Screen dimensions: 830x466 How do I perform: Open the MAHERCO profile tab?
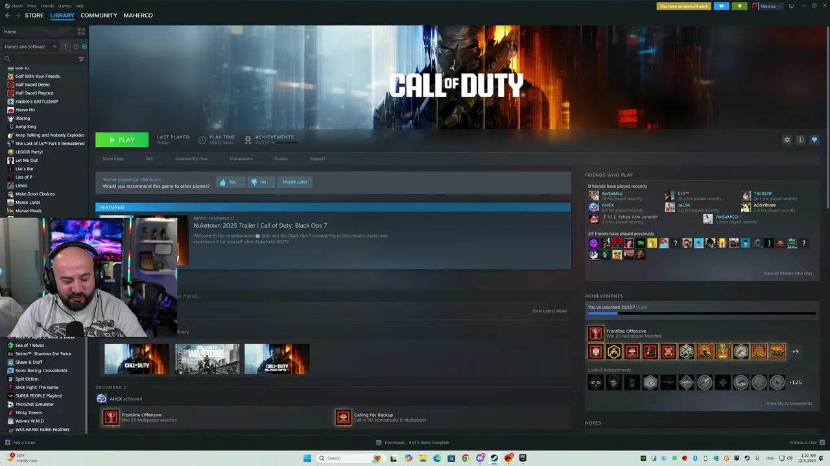[138, 16]
